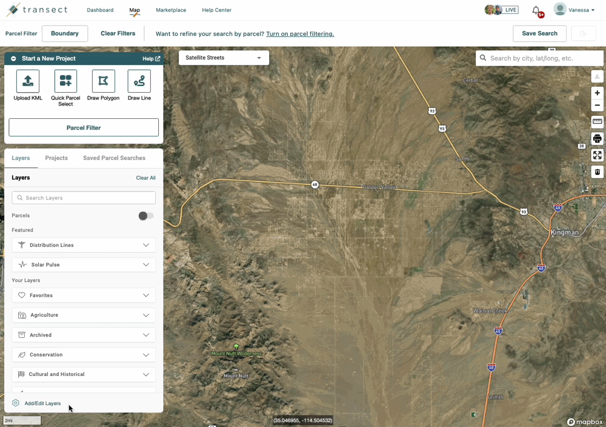Screen dimensions: 606x427
Task: Click the Solar Pulse waveform icon
Action: [x=22, y=264]
